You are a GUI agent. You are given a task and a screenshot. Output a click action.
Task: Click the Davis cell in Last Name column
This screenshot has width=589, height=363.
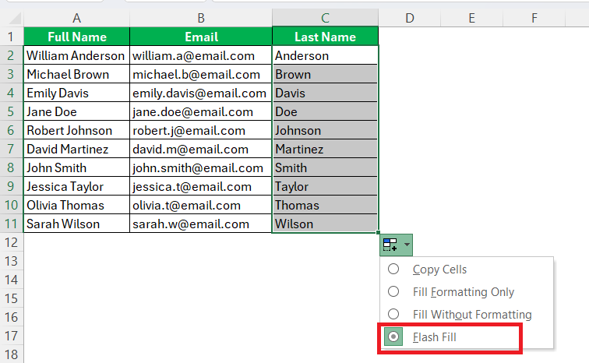(326, 93)
